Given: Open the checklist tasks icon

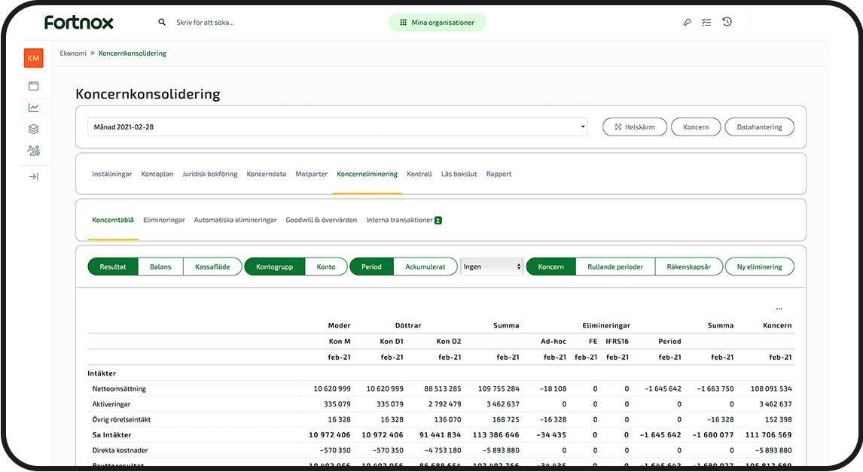Looking at the screenshot, I should point(706,23).
